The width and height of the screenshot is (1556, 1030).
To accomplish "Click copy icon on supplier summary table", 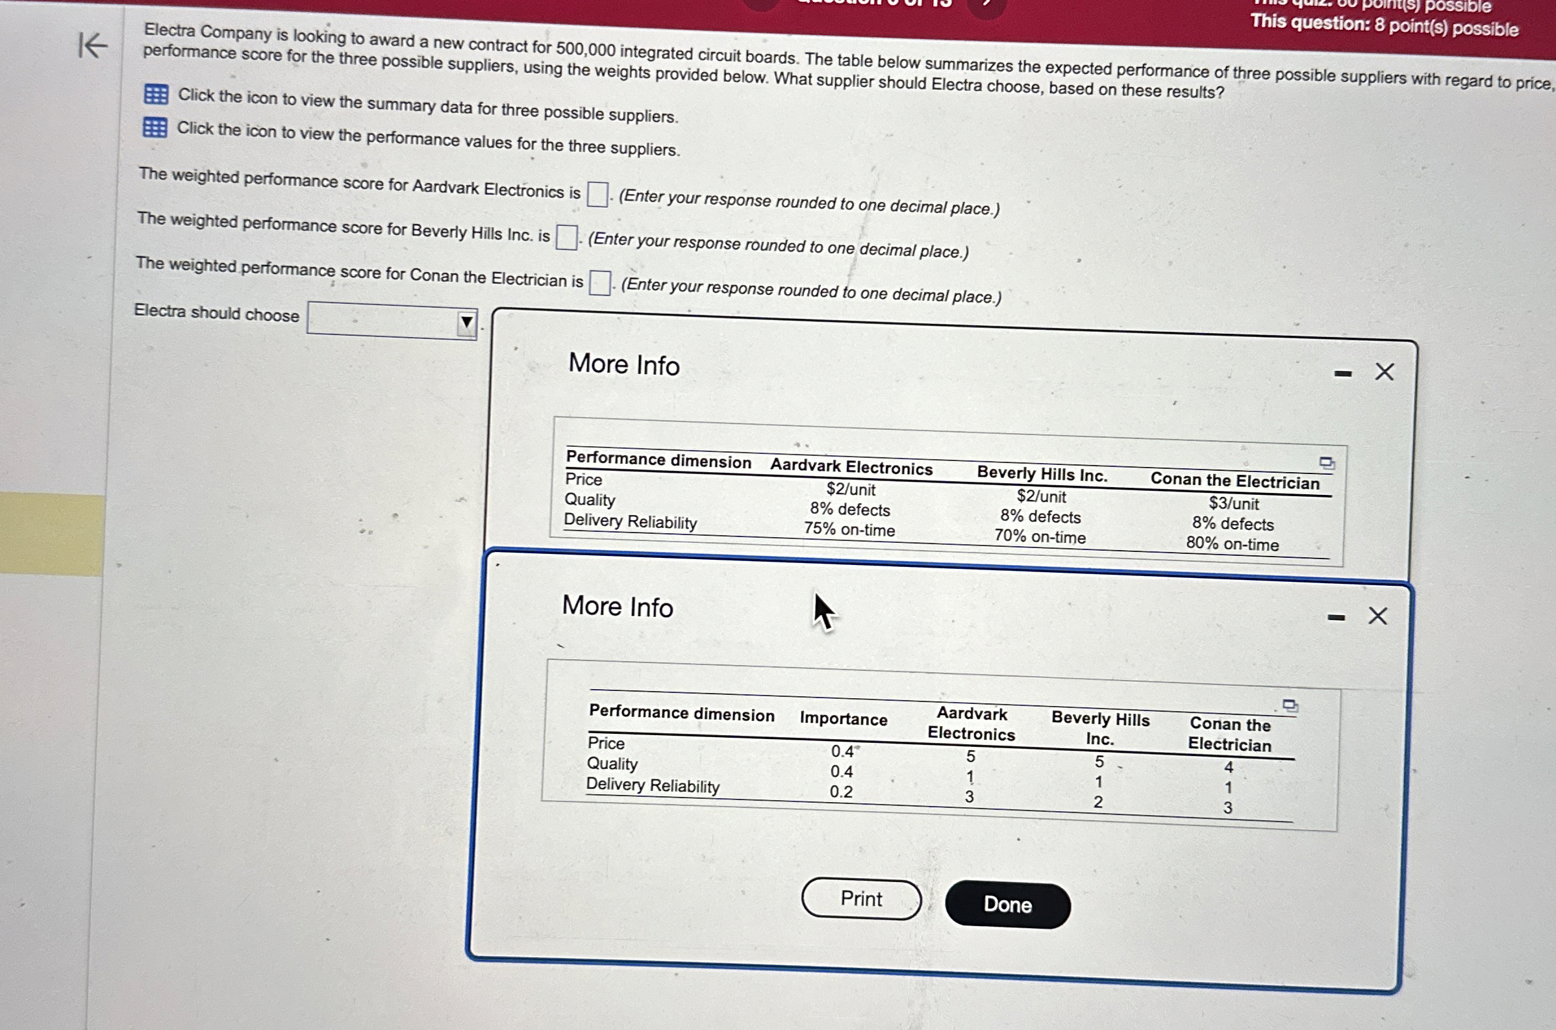I will pyautogui.click(x=1326, y=463).
